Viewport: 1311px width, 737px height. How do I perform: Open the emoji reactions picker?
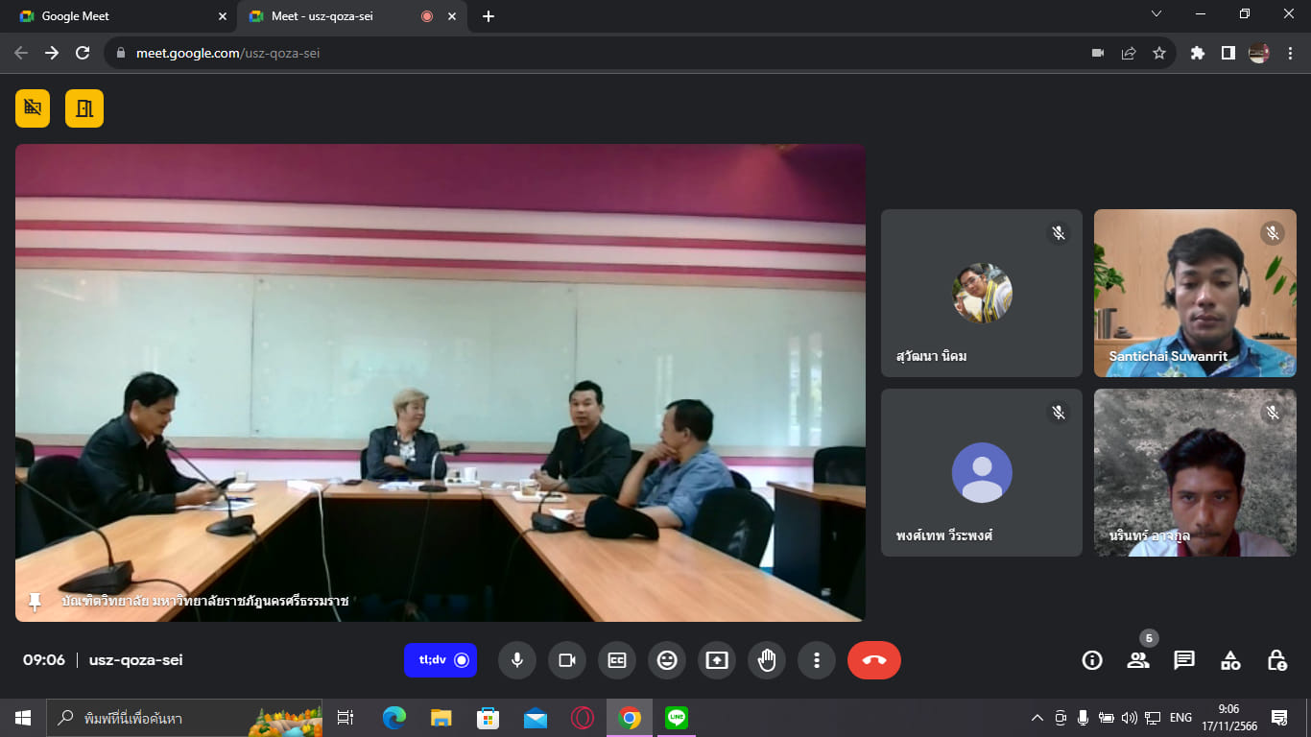(x=667, y=660)
